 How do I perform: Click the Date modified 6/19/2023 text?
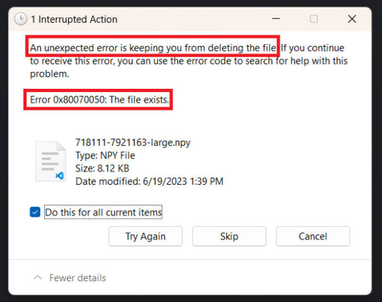coord(150,182)
